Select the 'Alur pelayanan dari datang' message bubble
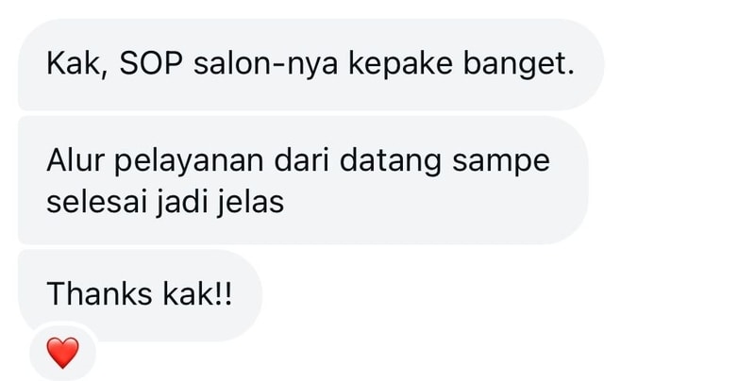 pyautogui.click(x=303, y=180)
